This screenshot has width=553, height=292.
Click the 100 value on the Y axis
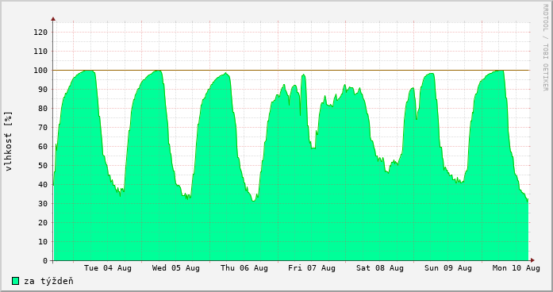40,70
